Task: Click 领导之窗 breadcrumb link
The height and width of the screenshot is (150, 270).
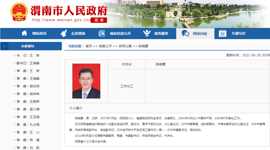Action: pos(125,46)
